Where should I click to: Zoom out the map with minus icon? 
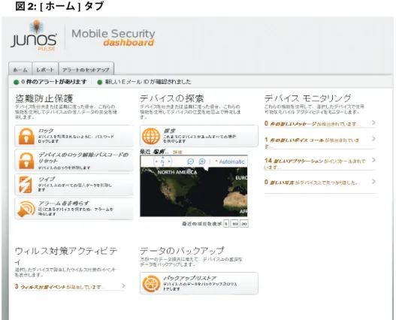click(x=190, y=162)
